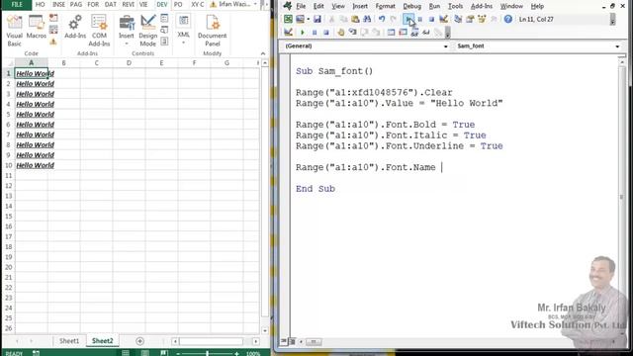Open Excel Add-Ins gear button
633x356 pixels.
click(x=75, y=27)
